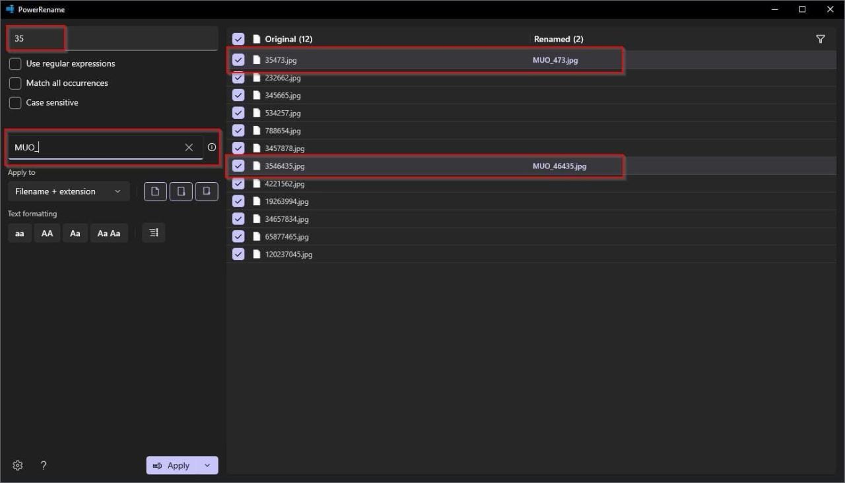Screen dimensions: 845x483
Task: Click the Apply button
Action: tap(172, 465)
